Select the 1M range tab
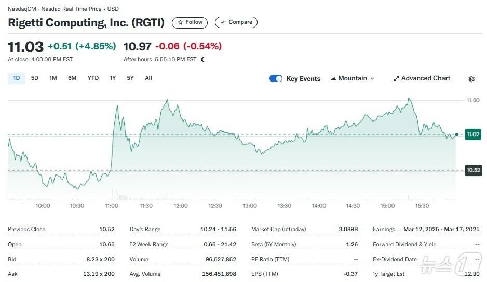487x282 pixels. [53, 78]
